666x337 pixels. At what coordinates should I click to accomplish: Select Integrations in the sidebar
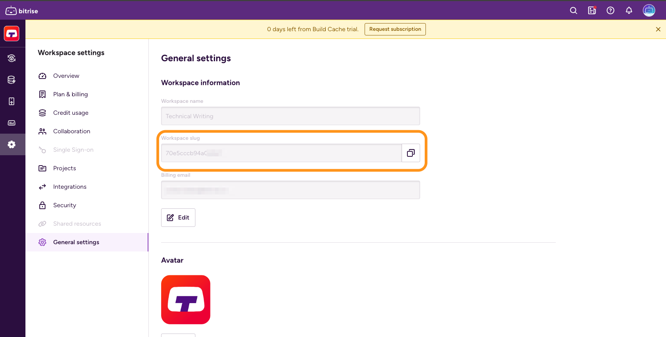pos(69,187)
